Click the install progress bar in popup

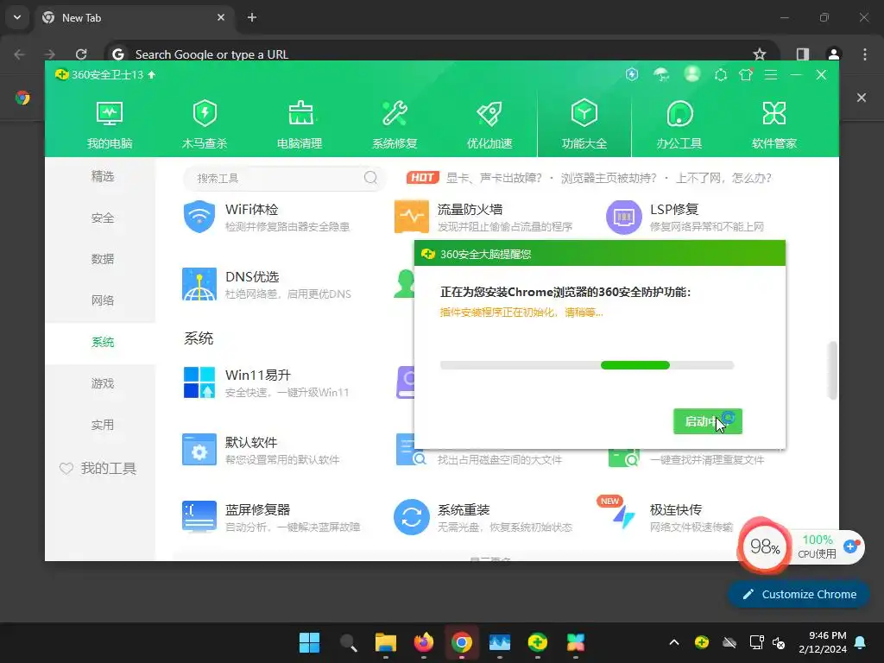tap(587, 365)
